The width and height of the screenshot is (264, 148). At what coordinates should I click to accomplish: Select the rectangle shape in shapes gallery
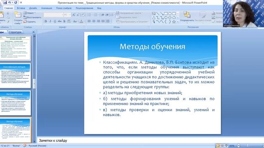tap(166, 14)
